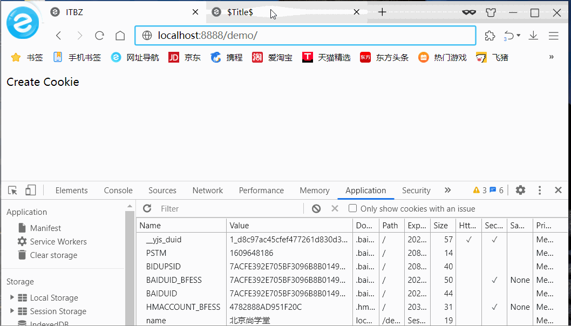Open the browser main menu

click(554, 35)
